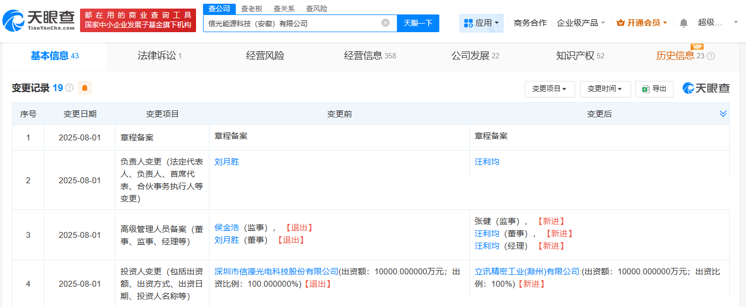Open the 变更项目 filter dropdown
Image resolution: width=746 pixels, height=307 pixels.
pyautogui.click(x=549, y=89)
